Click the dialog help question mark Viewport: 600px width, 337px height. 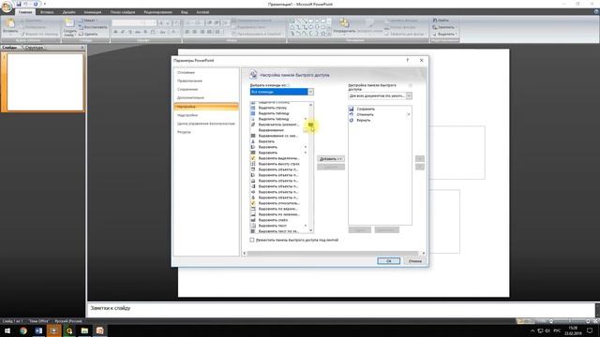[x=408, y=60]
